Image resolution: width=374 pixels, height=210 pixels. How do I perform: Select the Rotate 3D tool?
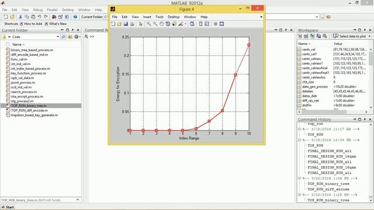168,24
